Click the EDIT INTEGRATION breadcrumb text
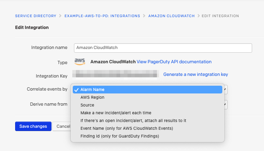264x151 pixels. (x=220, y=16)
